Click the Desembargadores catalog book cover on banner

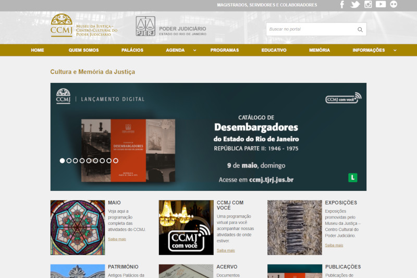128,151
